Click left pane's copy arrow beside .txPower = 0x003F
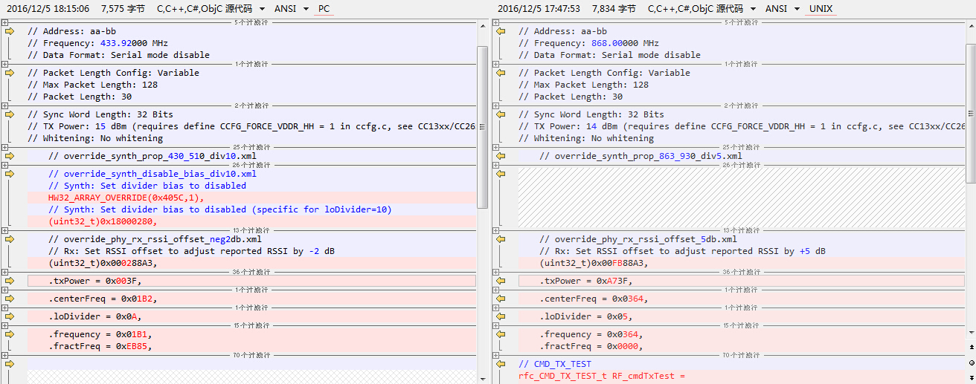The width and height of the screenshot is (976, 384). tap(10, 281)
